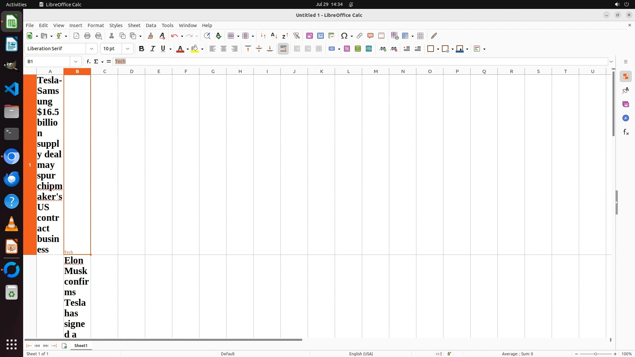This screenshot has height=357, width=635.
Task: Toggle Italic formatting
Action: (x=152, y=49)
